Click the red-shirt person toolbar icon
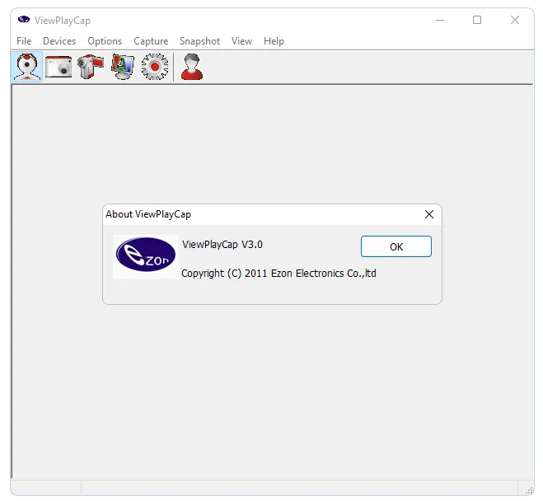 (x=192, y=67)
